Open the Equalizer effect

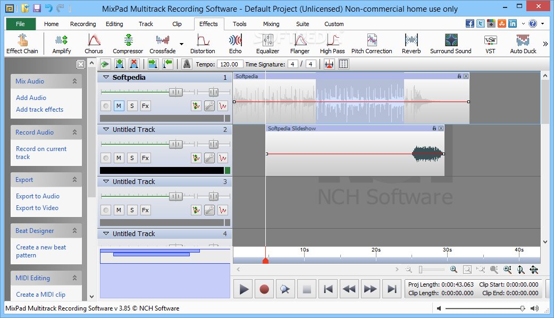[267, 44]
